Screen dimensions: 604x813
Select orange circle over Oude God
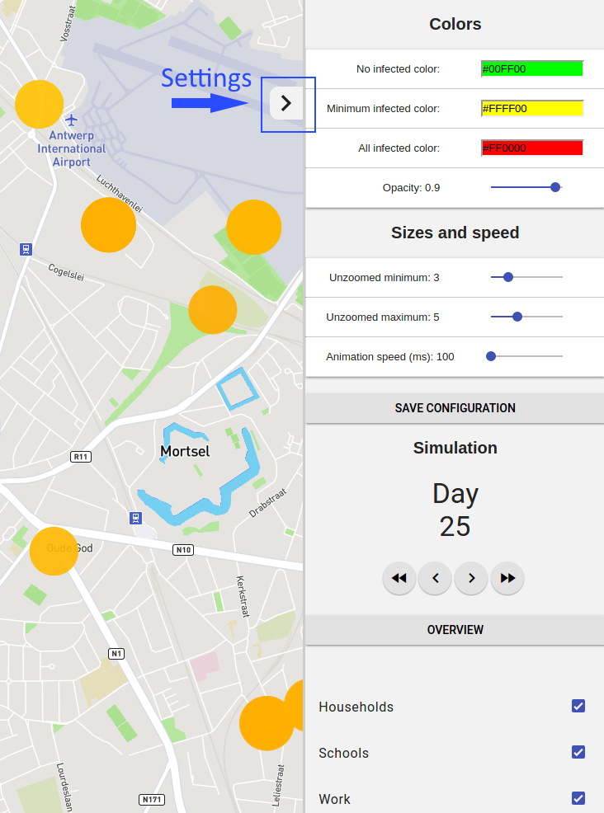click(x=54, y=551)
